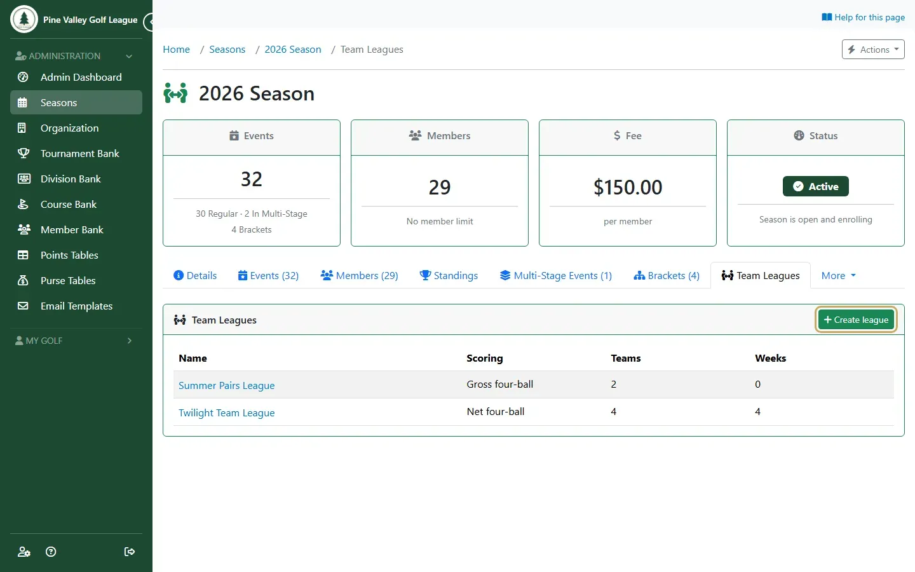Click the Tournament Bank trophy icon
The image size is (915, 572).
(23, 153)
